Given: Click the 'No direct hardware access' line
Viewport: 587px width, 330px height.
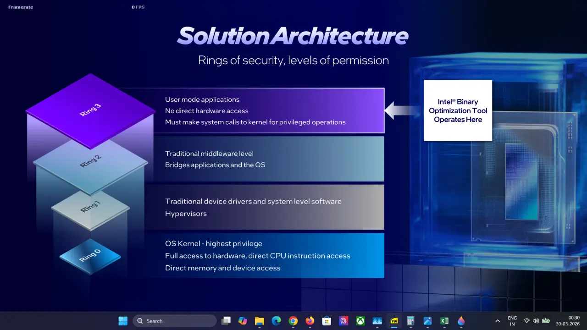Looking at the screenshot, I should point(207,111).
